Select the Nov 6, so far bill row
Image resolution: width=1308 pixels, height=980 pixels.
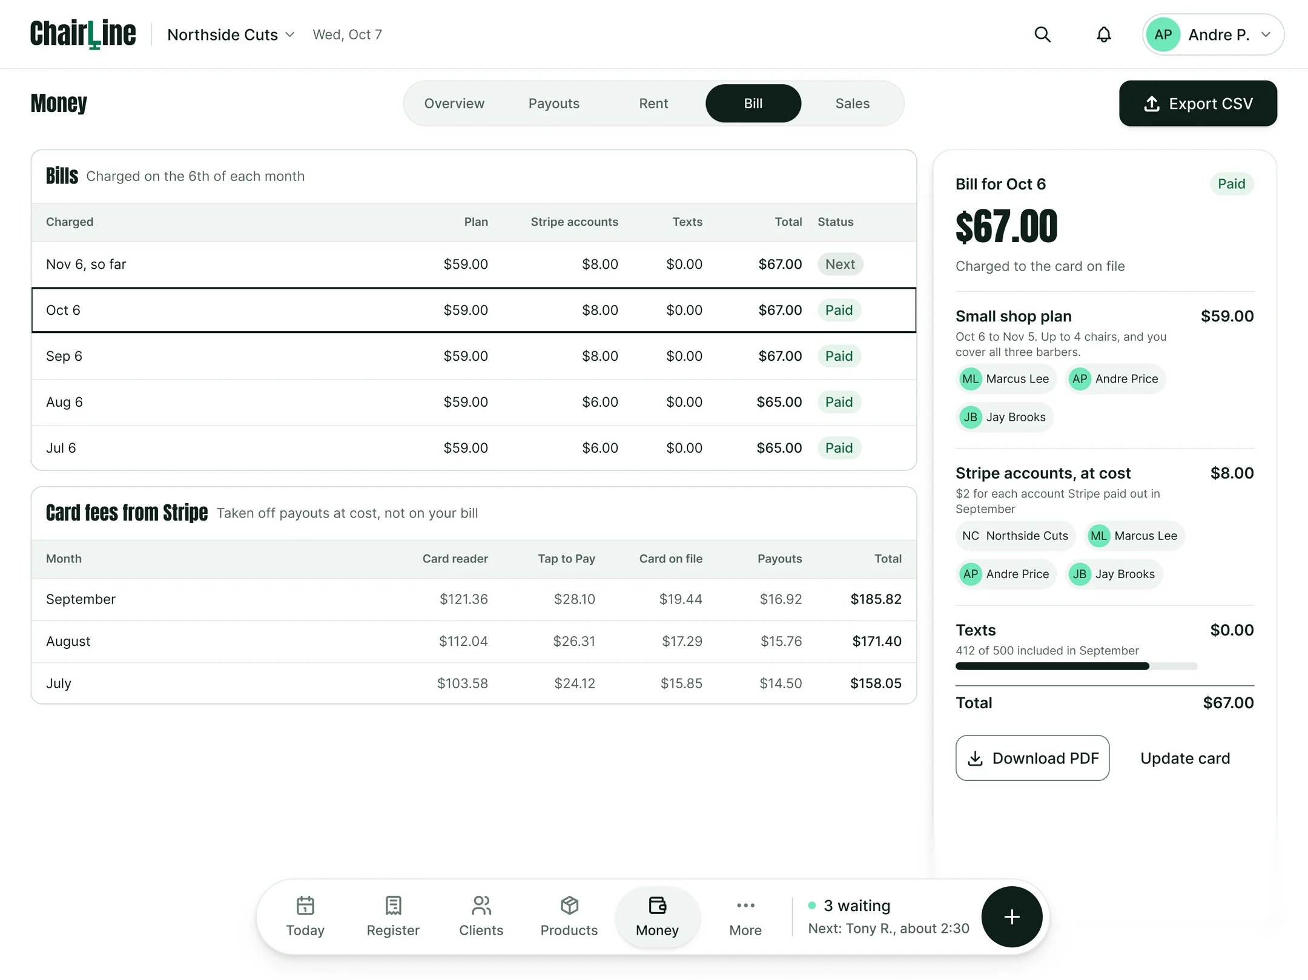pos(474,265)
